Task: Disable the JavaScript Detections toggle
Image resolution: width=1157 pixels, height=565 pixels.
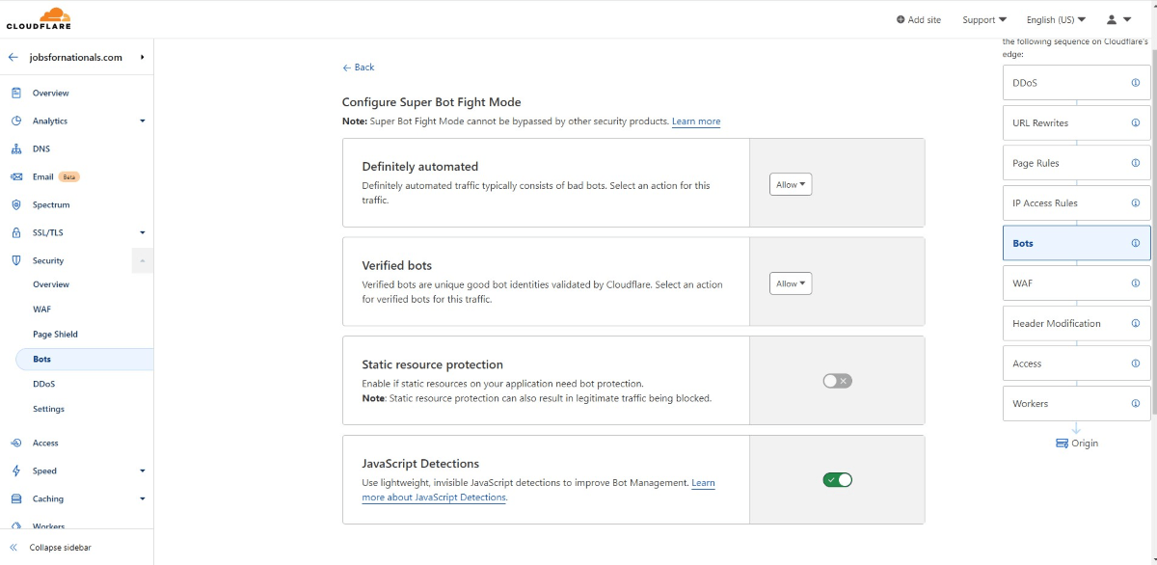Action: [x=837, y=479]
